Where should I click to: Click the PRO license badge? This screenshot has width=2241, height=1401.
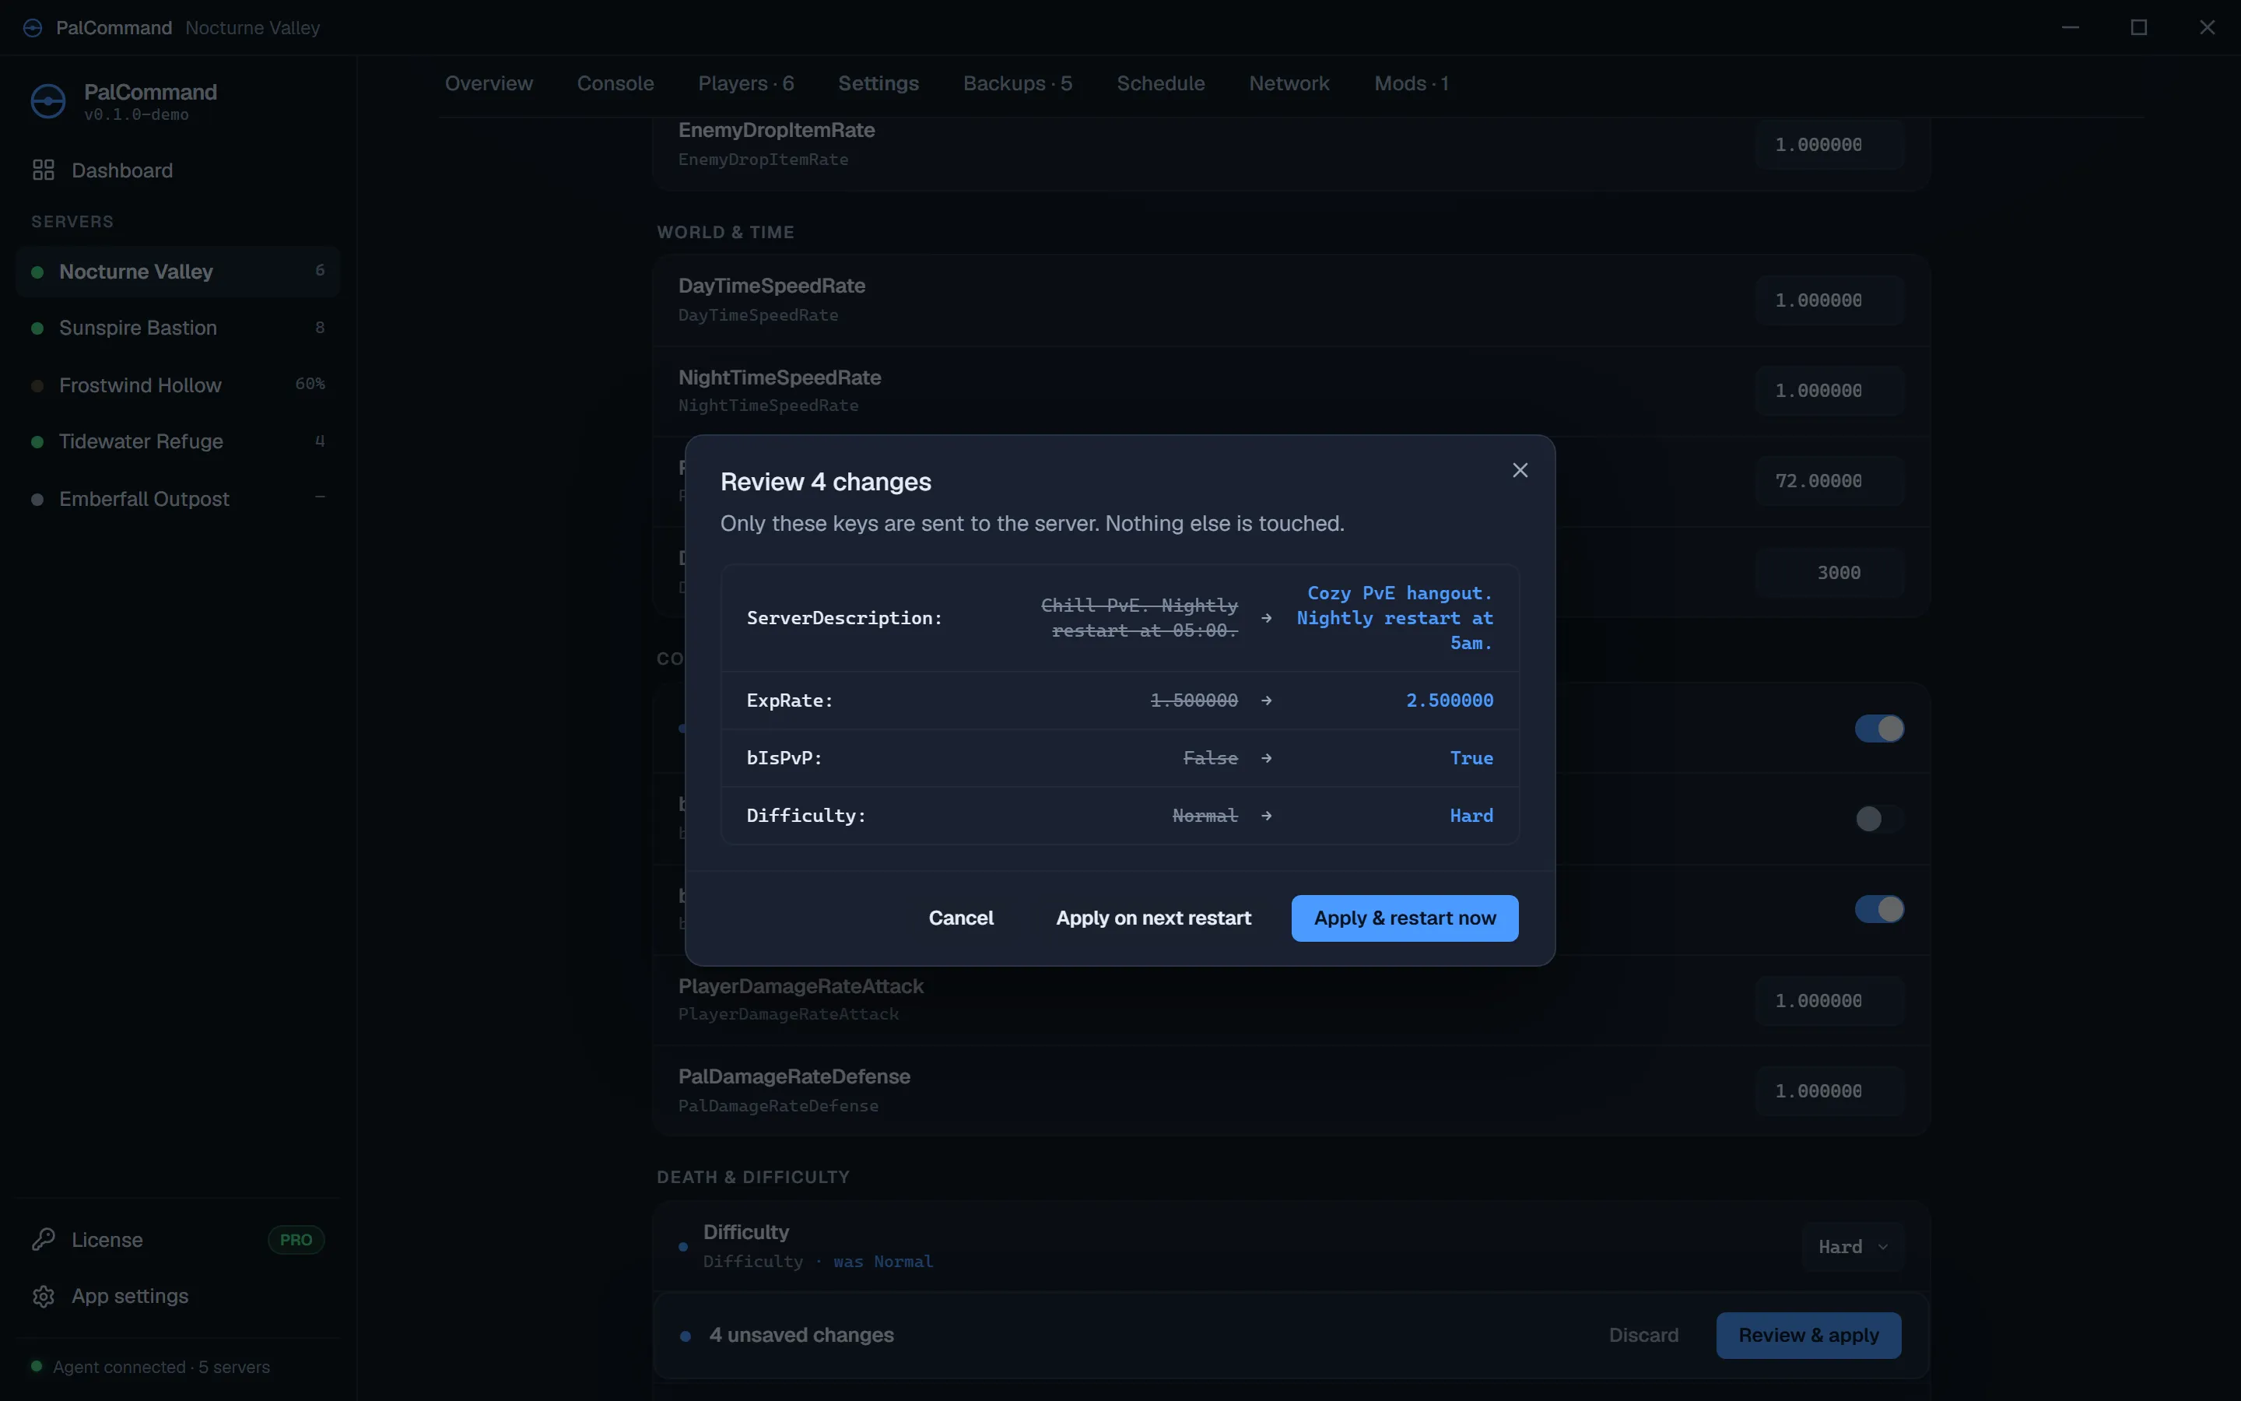tap(296, 1240)
